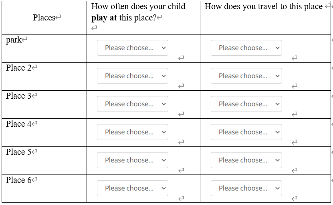Expand play frequency dropdown for Place 5
Screen dimensions: 333x205
132,160
